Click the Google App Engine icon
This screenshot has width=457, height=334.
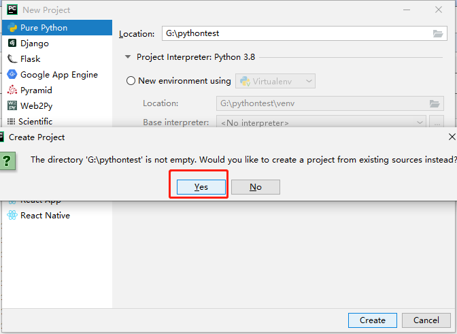(x=12, y=75)
